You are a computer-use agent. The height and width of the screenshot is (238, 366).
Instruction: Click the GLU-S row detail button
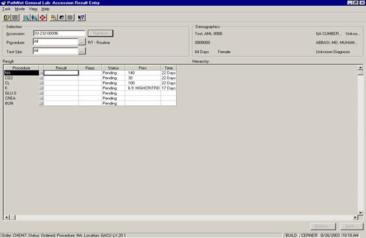tap(41, 93)
